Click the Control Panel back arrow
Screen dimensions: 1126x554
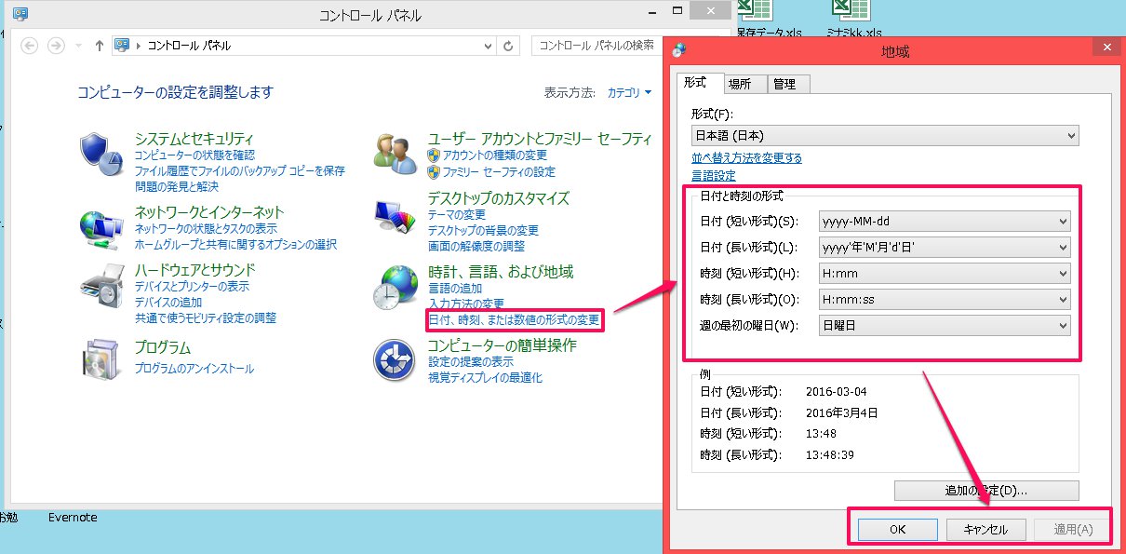29,46
